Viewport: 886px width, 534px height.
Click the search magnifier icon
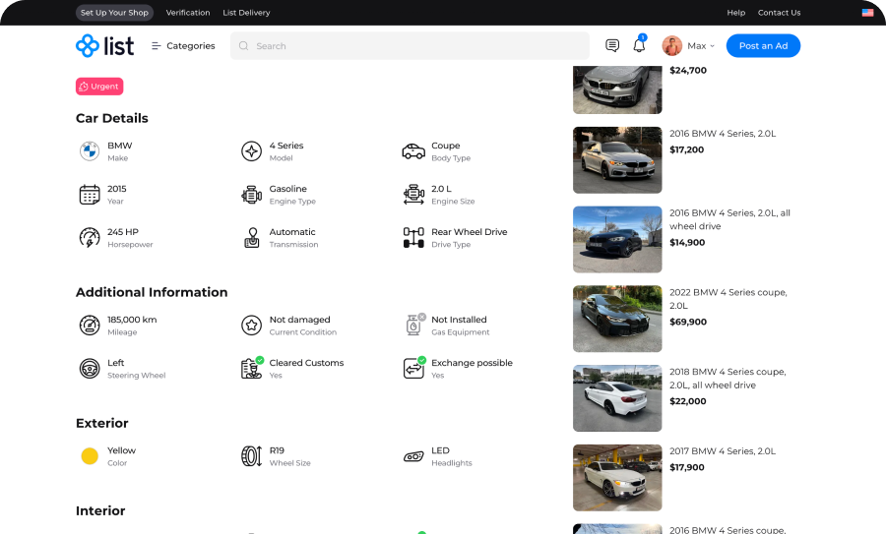[243, 45]
